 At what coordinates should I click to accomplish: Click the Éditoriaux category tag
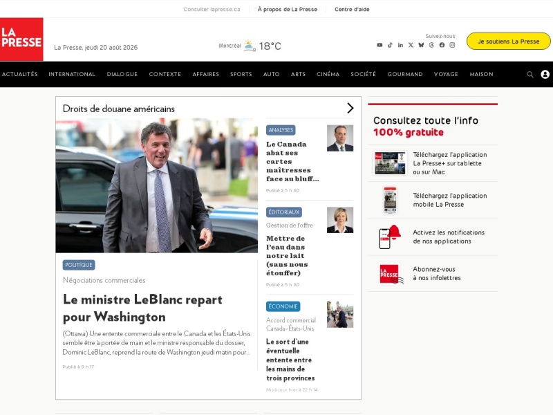284,212
